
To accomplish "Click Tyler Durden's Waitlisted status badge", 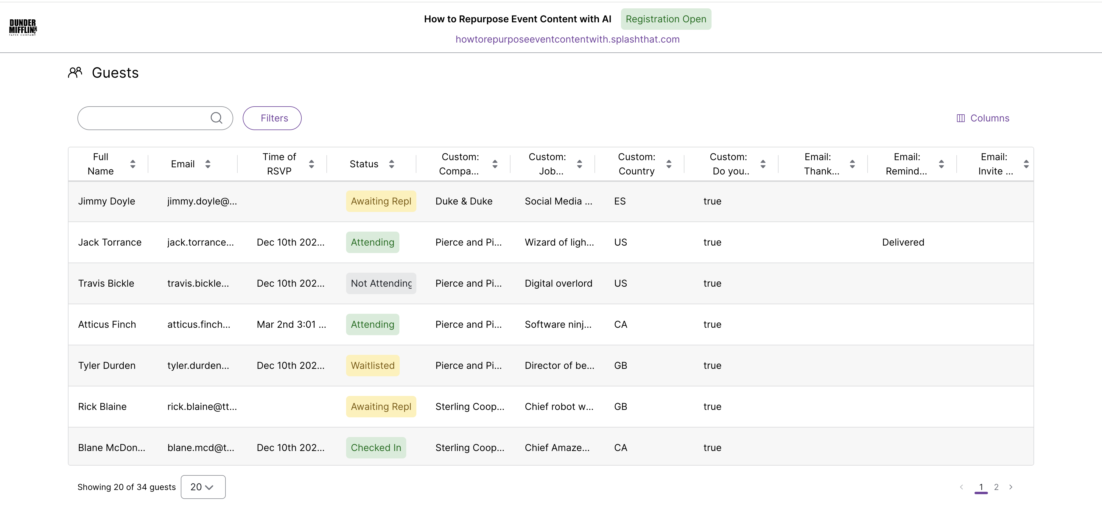I will point(372,365).
